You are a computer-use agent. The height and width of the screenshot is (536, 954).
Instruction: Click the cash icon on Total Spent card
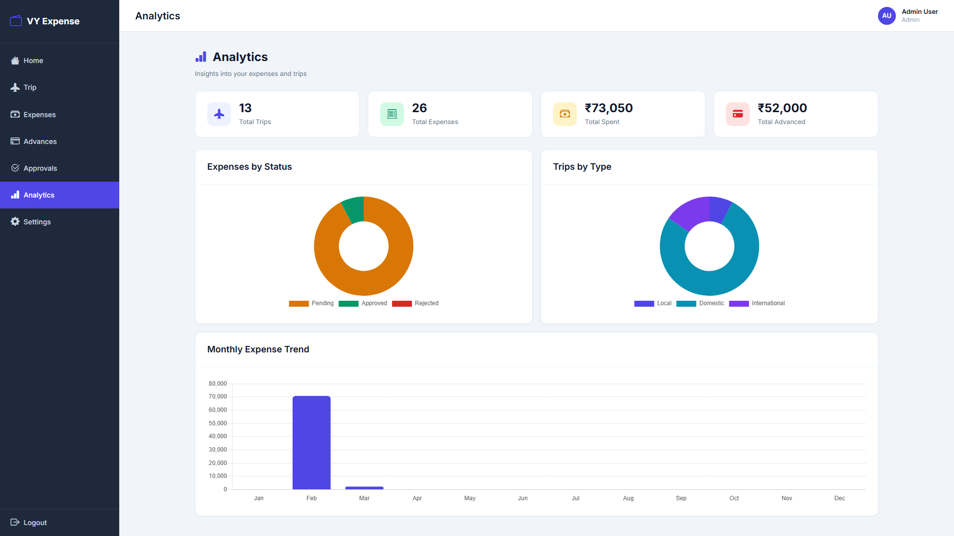pos(564,114)
